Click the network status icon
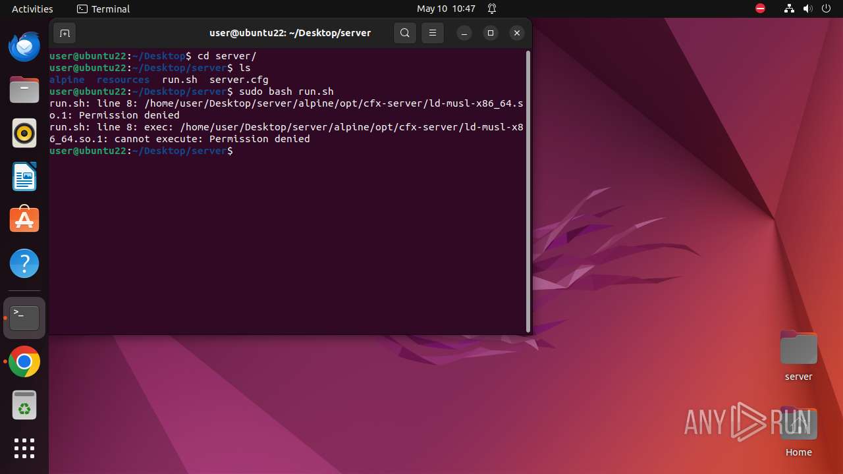843x474 pixels. click(x=790, y=9)
